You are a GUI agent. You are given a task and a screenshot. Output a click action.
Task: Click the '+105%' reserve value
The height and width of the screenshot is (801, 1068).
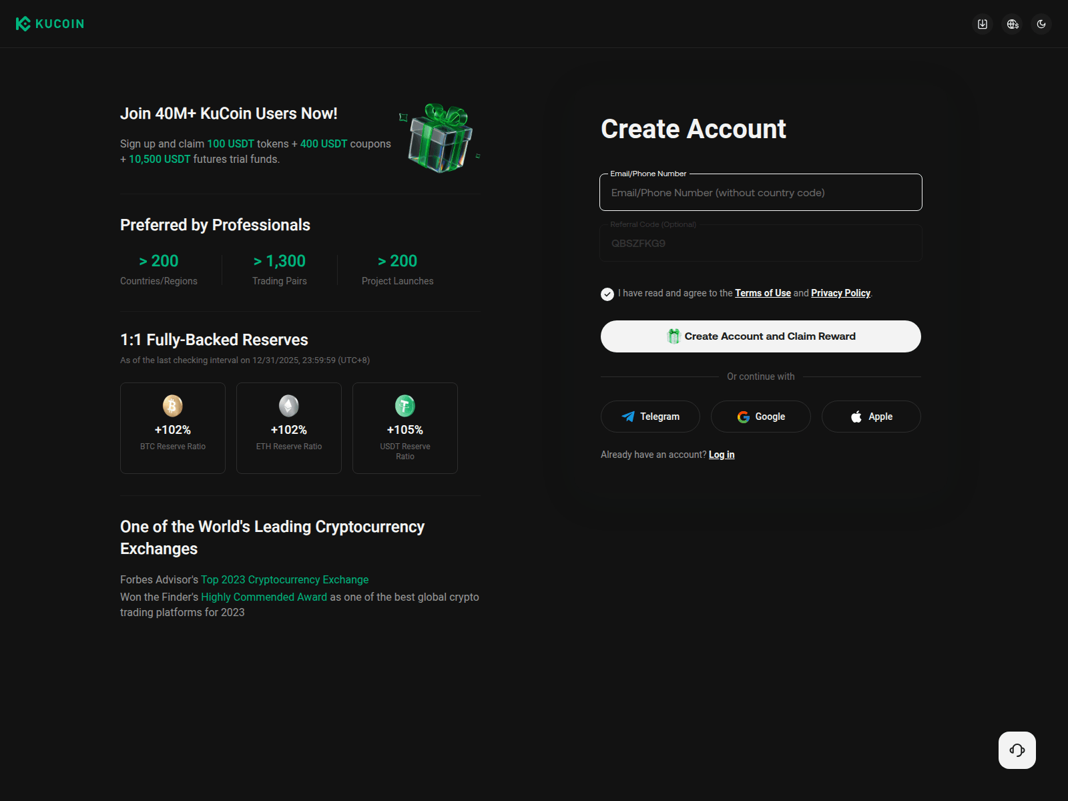(x=405, y=430)
